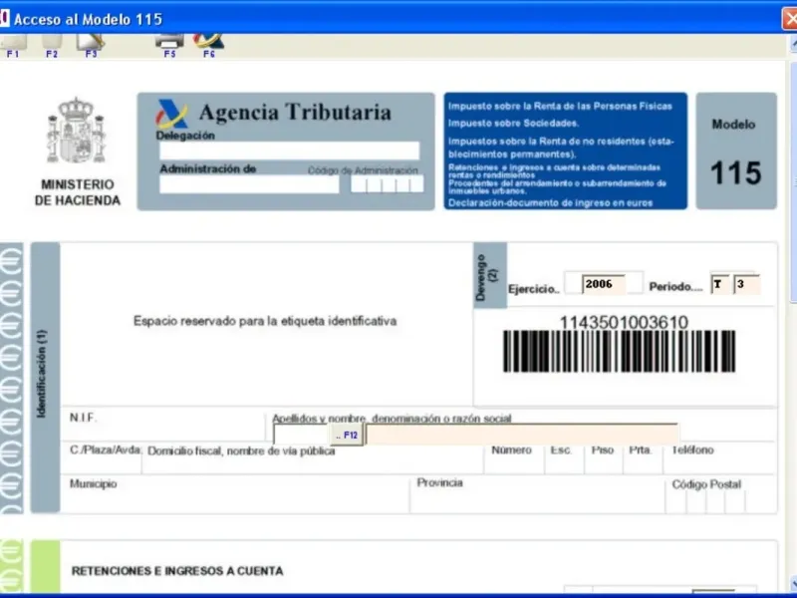Click the F6 Agencia Tributaria logo icon
The height and width of the screenshot is (598, 797).
[209, 45]
